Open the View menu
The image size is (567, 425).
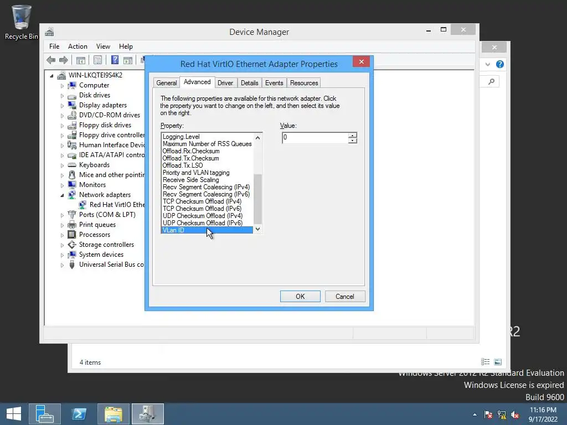pos(103,46)
